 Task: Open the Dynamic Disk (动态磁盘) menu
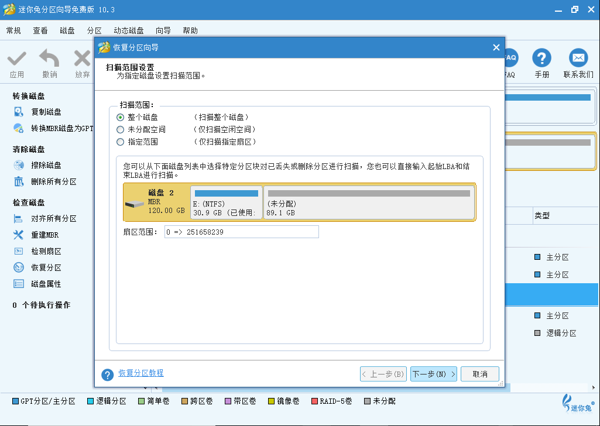[129, 30]
